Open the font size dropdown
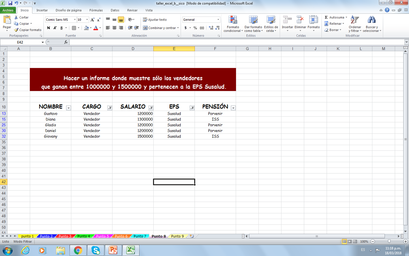Viewport: 409px width, 256px height. 87,20
